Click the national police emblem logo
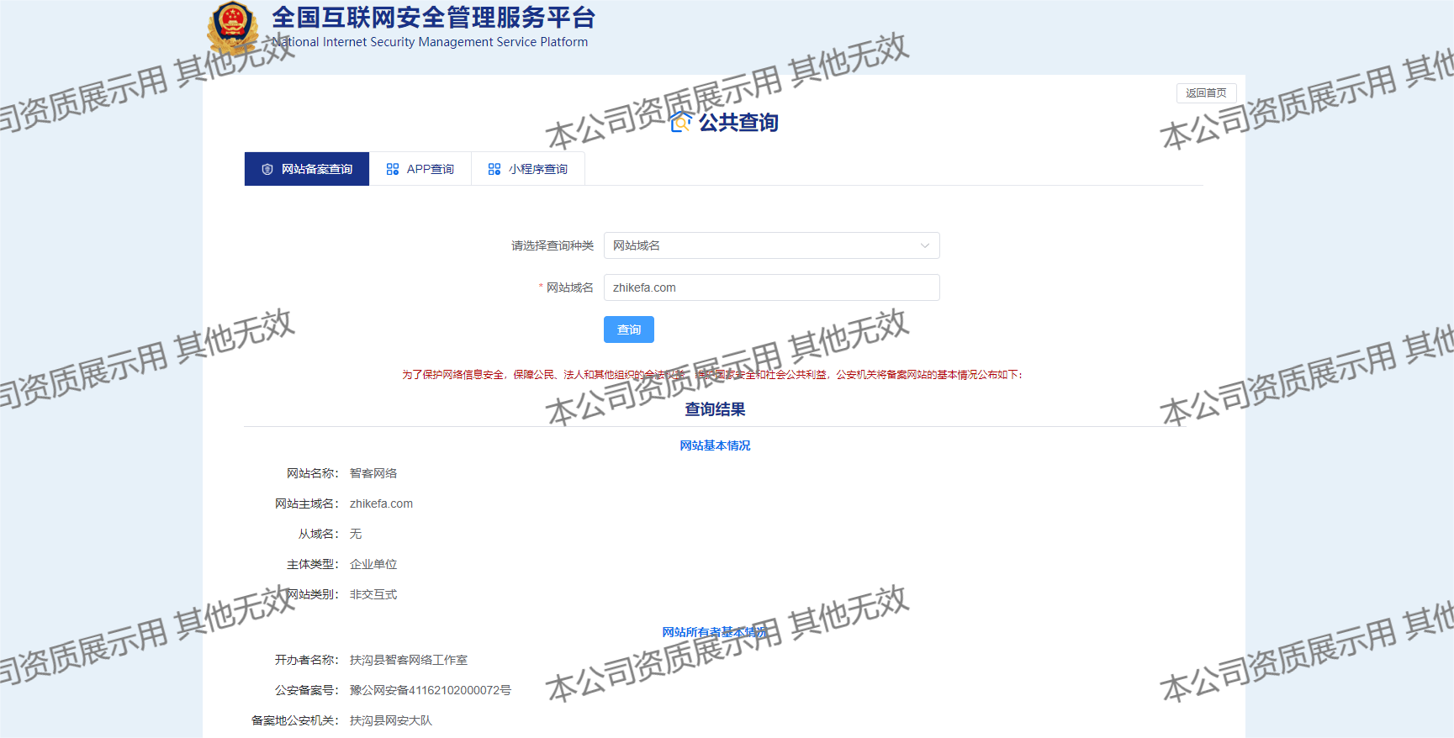The image size is (1454, 738). [233, 27]
